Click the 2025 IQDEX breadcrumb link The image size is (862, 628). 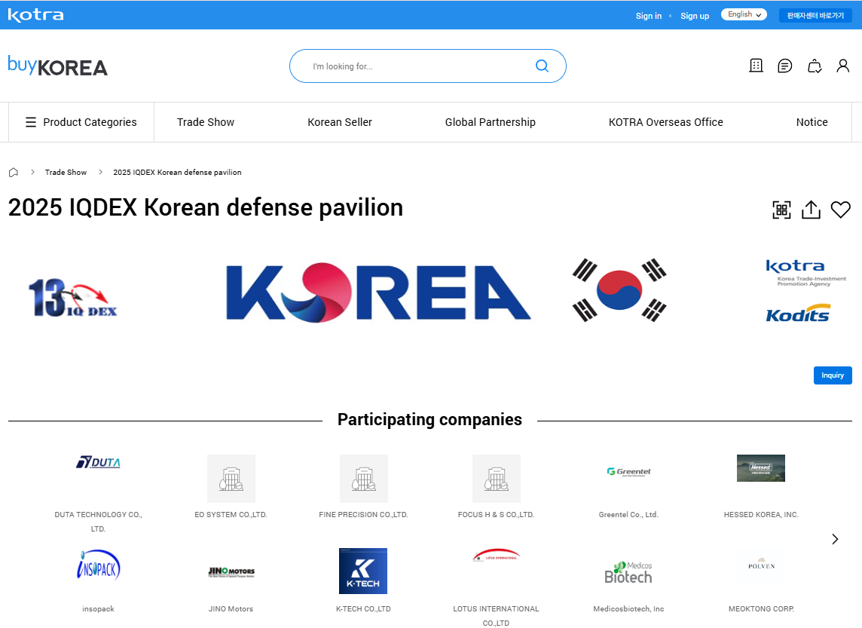coord(177,172)
